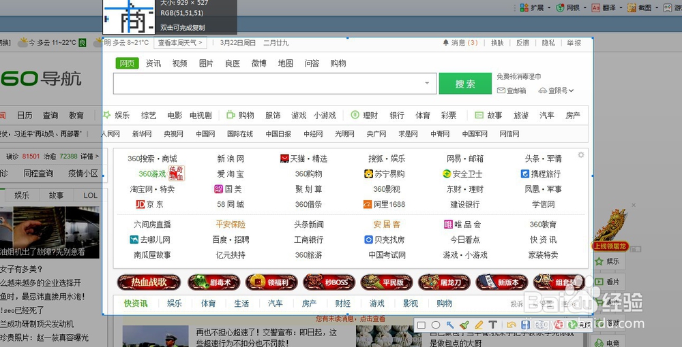Viewport: 682px width, 347px height.
Task: Click the 携程旅行 blue logo icon
Action: (525, 174)
